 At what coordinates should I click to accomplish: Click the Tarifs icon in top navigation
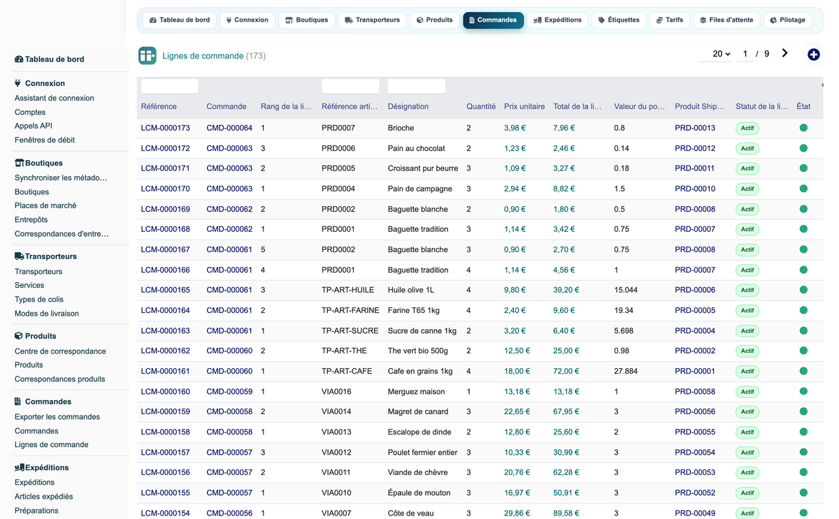click(x=659, y=20)
